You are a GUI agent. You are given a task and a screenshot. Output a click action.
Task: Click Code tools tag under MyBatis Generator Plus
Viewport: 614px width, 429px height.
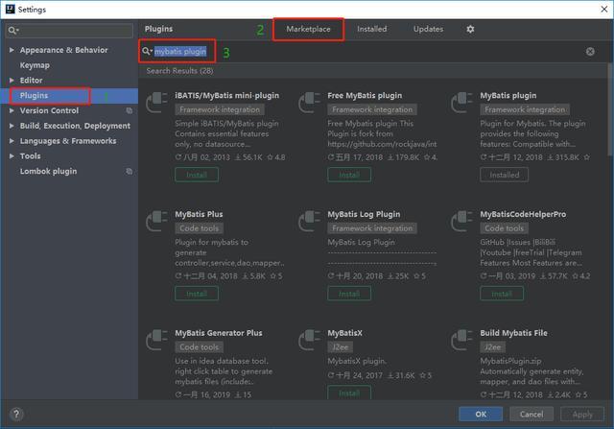pyautogui.click(x=199, y=347)
